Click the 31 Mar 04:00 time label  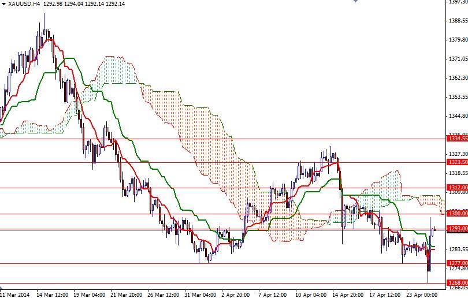(200, 295)
